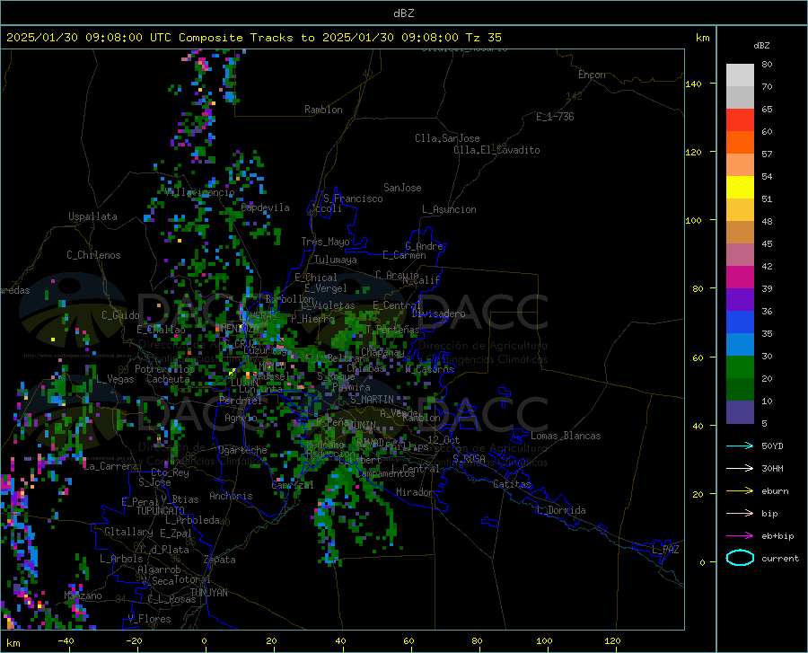Click the 'Uspallata' map label
808x653 pixels.
(x=92, y=216)
